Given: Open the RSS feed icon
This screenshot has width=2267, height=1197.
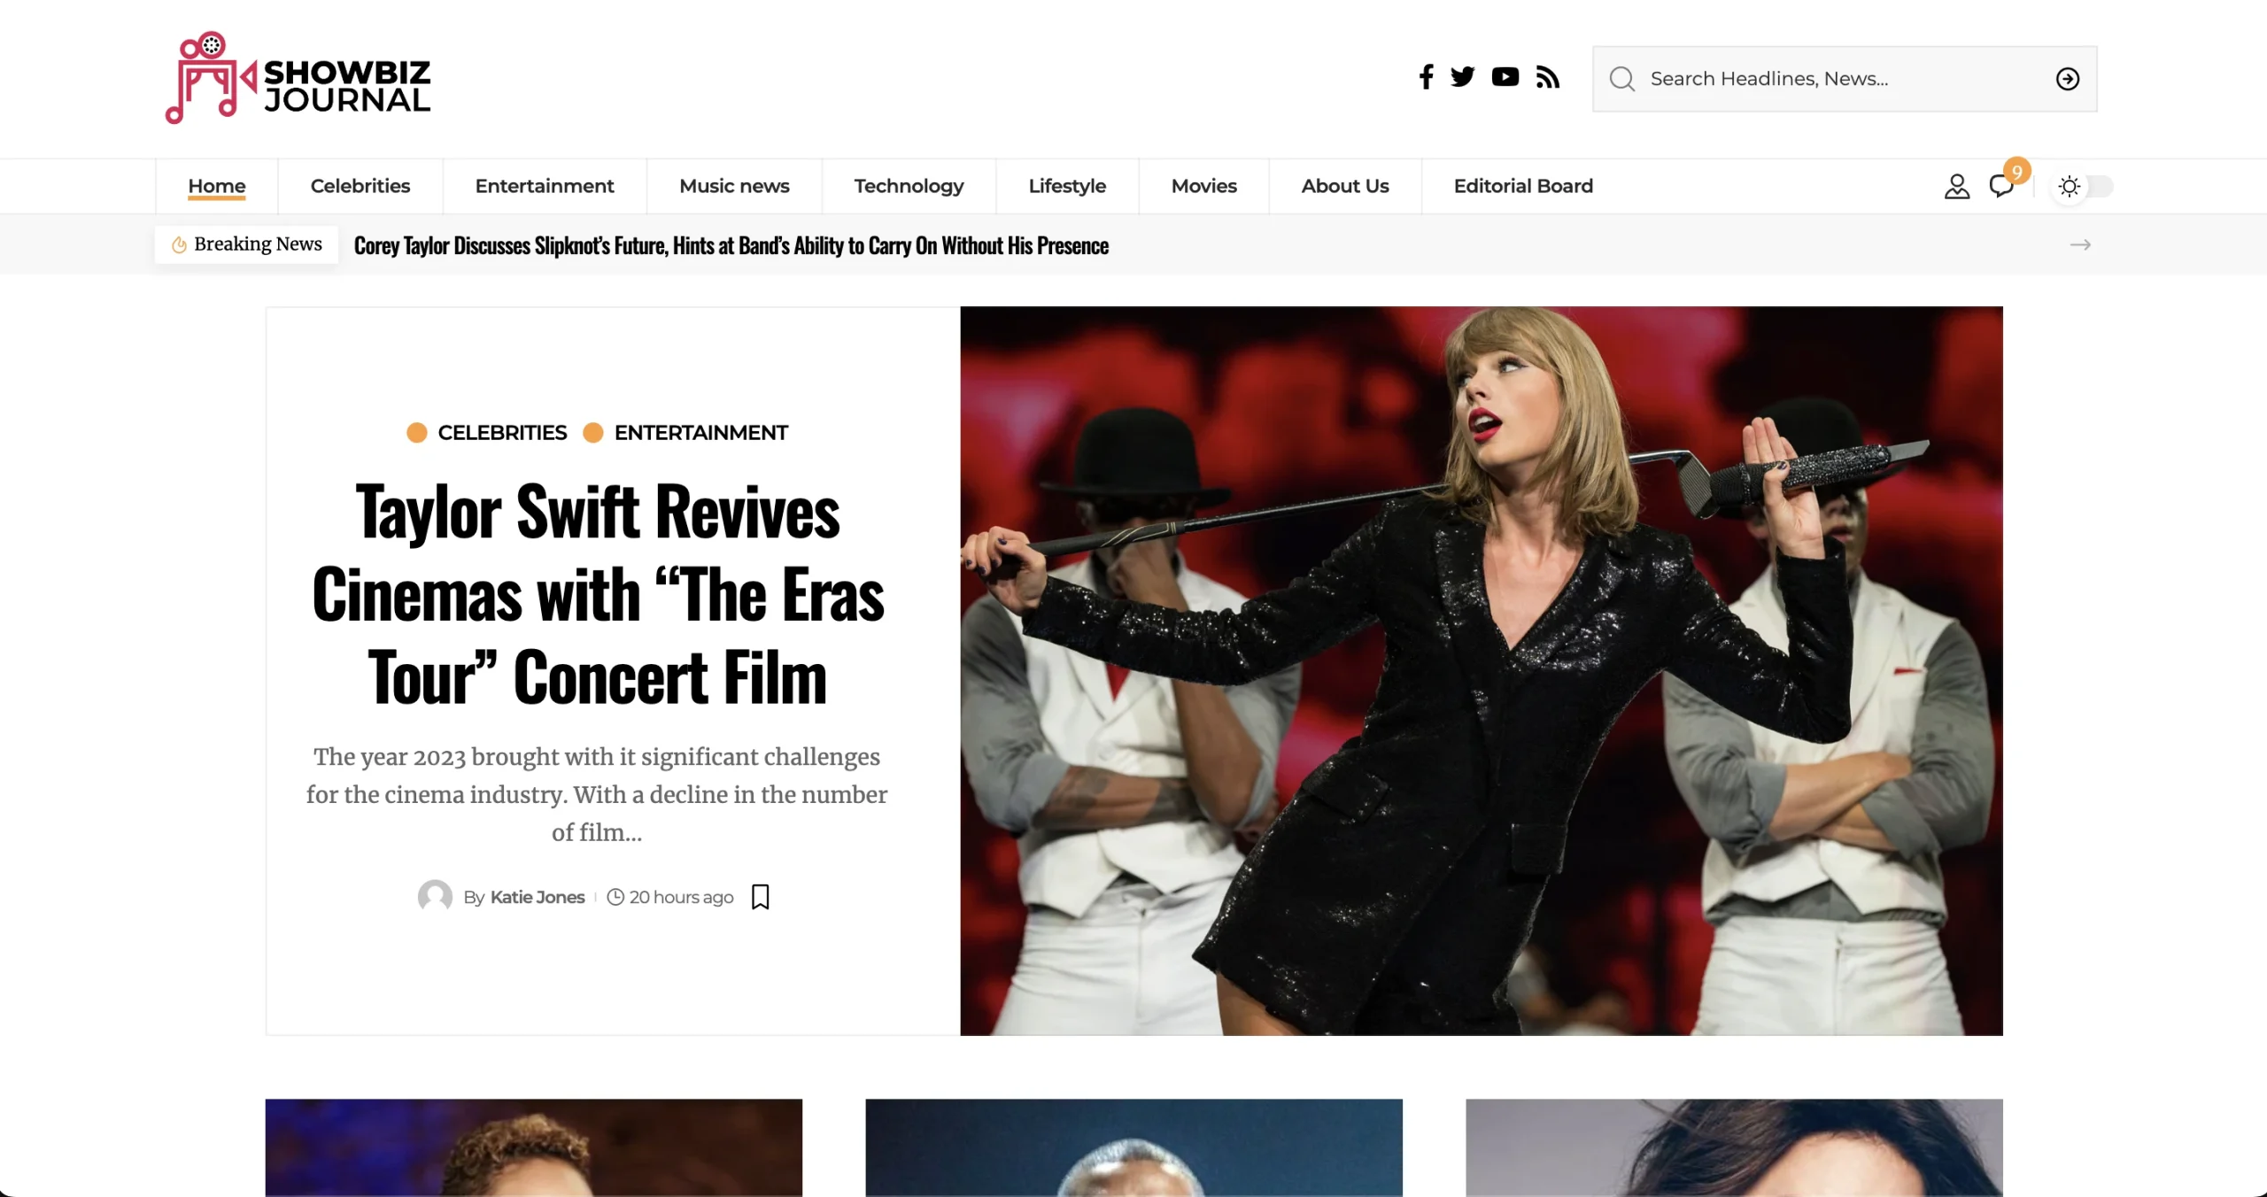Looking at the screenshot, I should pos(1547,78).
